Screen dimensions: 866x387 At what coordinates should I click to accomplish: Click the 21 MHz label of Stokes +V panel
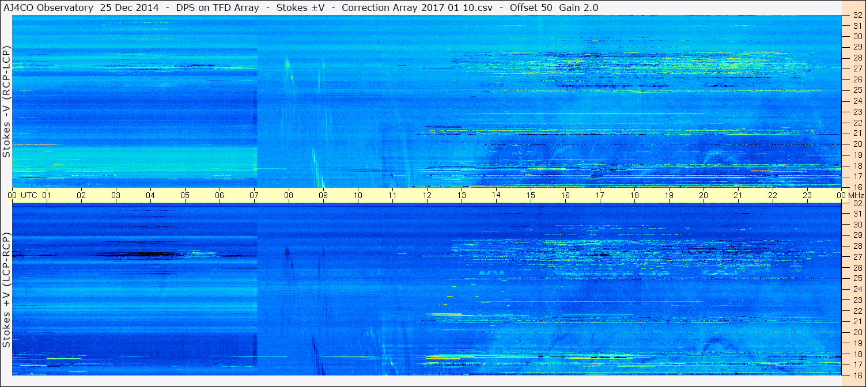tap(857, 321)
